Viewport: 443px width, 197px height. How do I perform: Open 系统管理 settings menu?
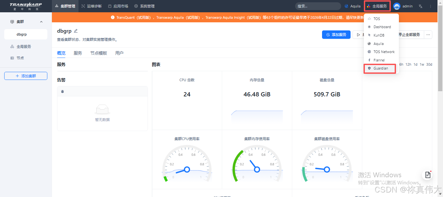(144, 6)
